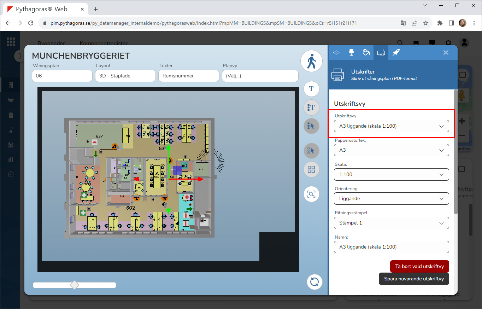Open the paint bucket color panel
Viewport: 482px width, 309px height.
coord(366,52)
